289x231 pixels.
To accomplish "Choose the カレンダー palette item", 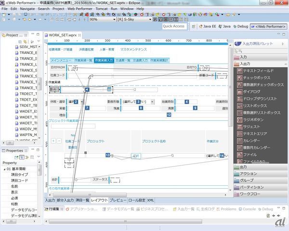I will point(253,141).
